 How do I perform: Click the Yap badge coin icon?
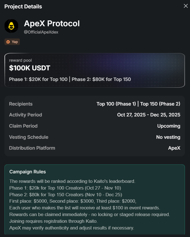click(x=8, y=42)
